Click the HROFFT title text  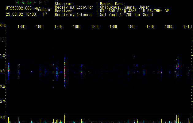[x=32, y=2]
